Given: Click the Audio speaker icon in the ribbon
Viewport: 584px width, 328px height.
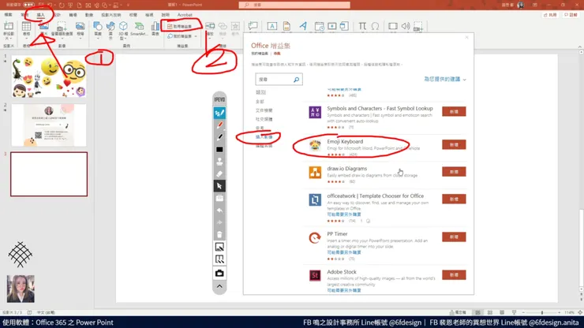Looking at the screenshot, I should tap(406, 26).
